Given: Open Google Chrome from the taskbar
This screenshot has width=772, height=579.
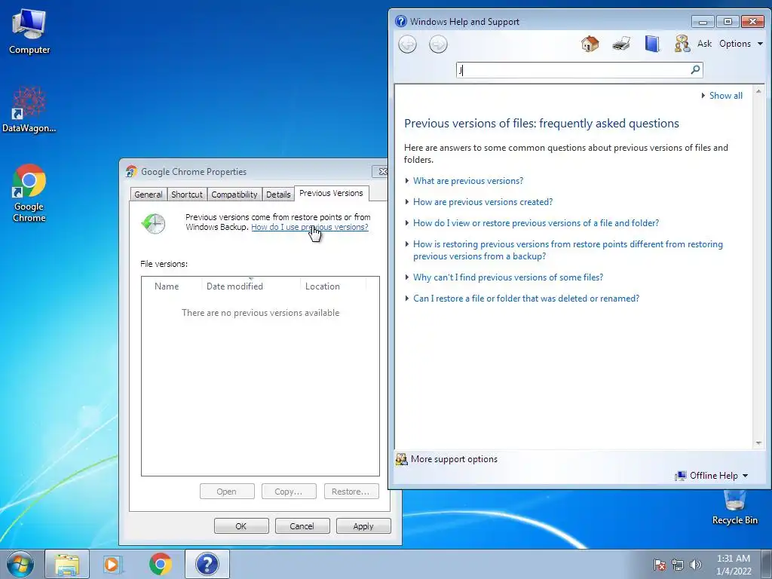Looking at the screenshot, I should pos(160,564).
